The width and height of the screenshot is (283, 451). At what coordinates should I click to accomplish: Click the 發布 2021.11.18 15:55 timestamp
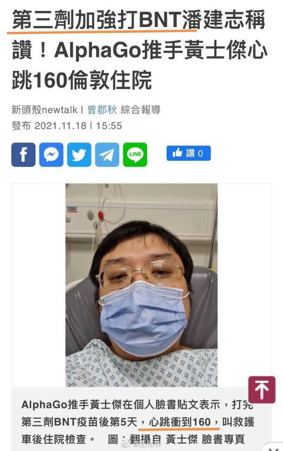click(x=67, y=126)
